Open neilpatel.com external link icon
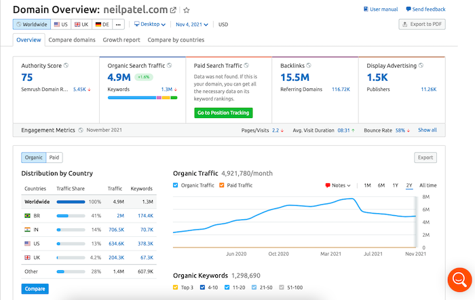 pos(173,10)
